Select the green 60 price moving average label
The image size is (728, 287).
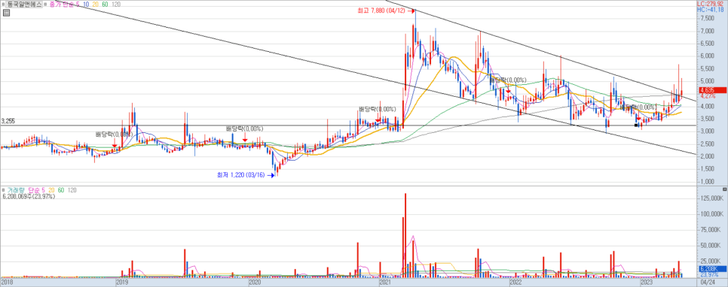tap(105, 4)
